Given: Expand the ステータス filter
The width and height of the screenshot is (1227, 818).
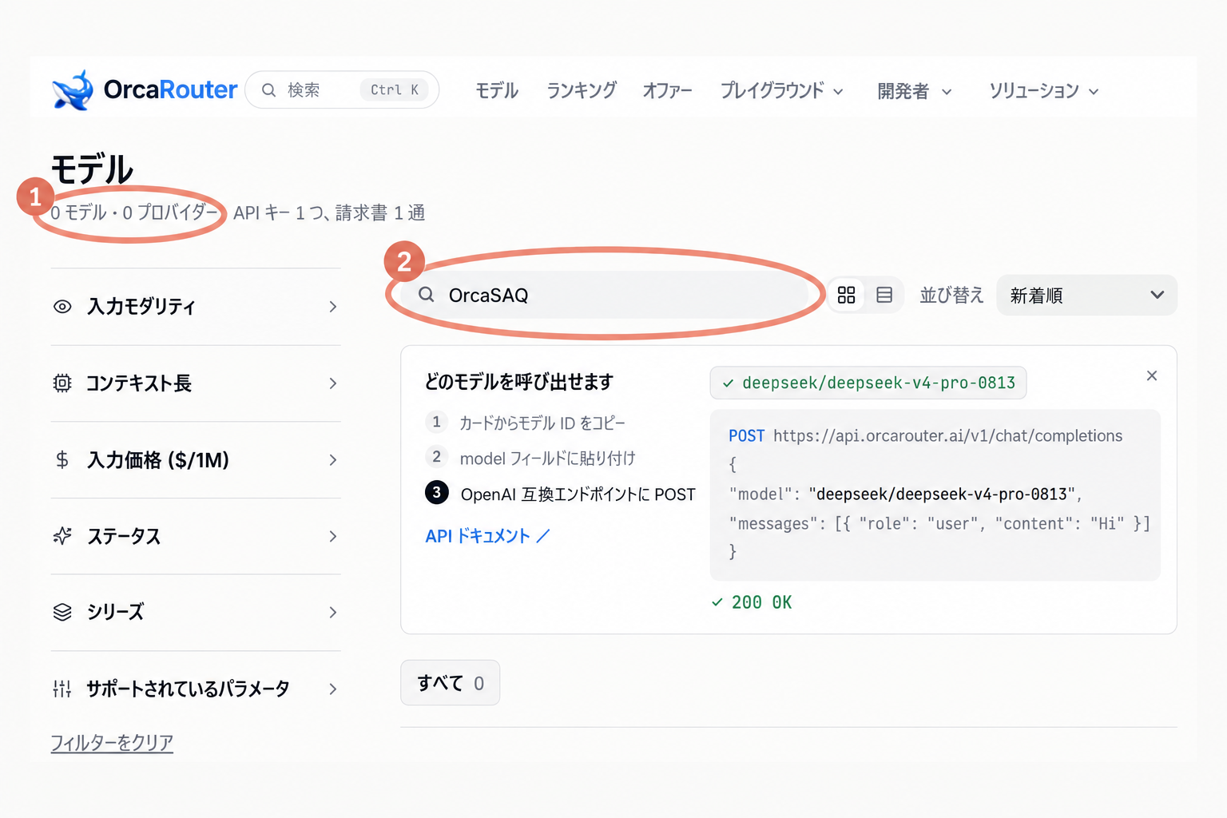Looking at the screenshot, I should click(196, 536).
